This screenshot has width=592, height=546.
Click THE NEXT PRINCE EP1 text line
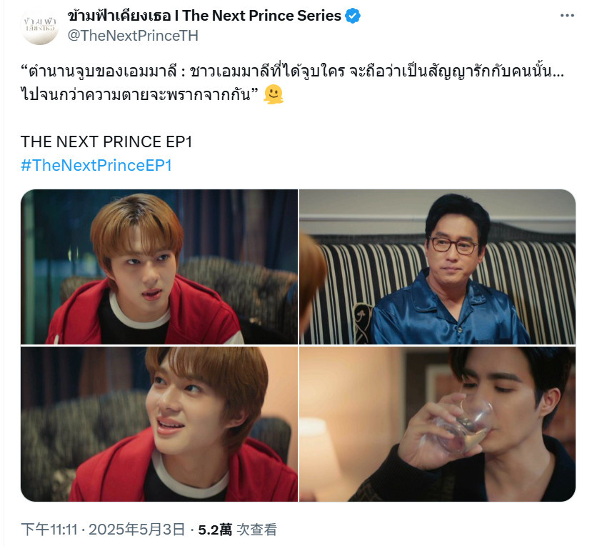pos(106,142)
